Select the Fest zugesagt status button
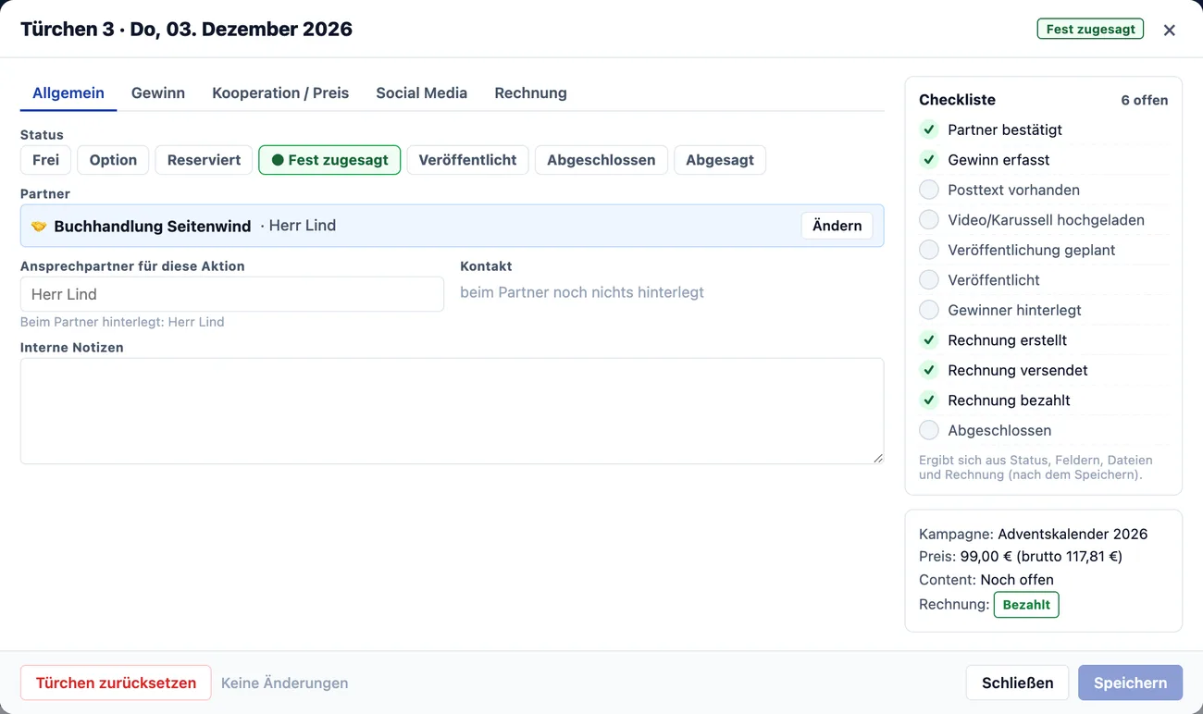Screen dimensions: 1203x714 click(x=329, y=160)
